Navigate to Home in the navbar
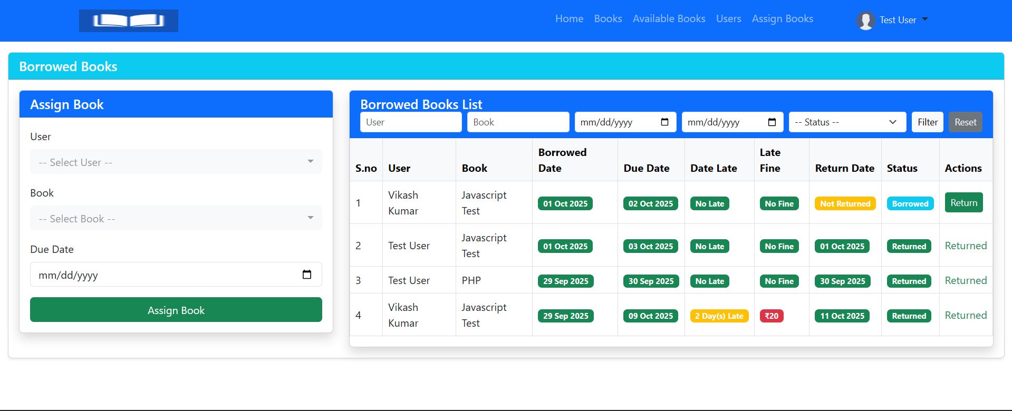 pyautogui.click(x=569, y=19)
